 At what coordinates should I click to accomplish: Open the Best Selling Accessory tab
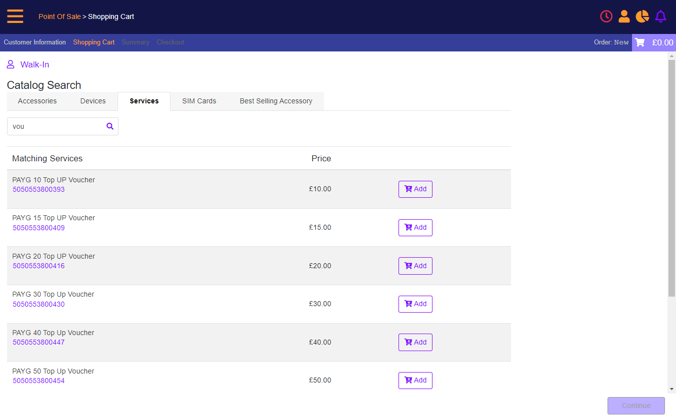pyautogui.click(x=276, y=101)
